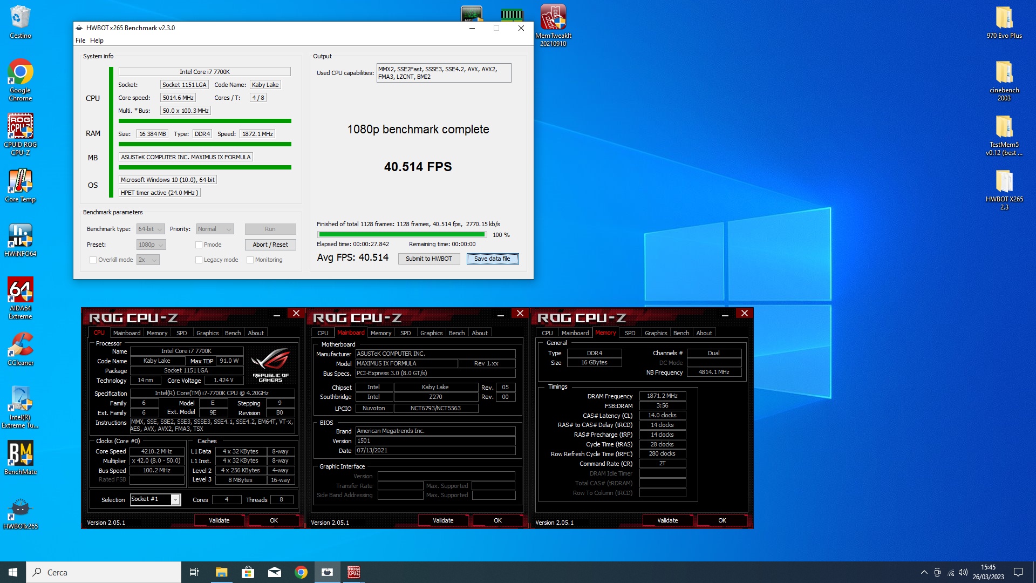Open the TestMem5 v0.12 folder
This screenshot has width=1036, height=583.
1004,135
